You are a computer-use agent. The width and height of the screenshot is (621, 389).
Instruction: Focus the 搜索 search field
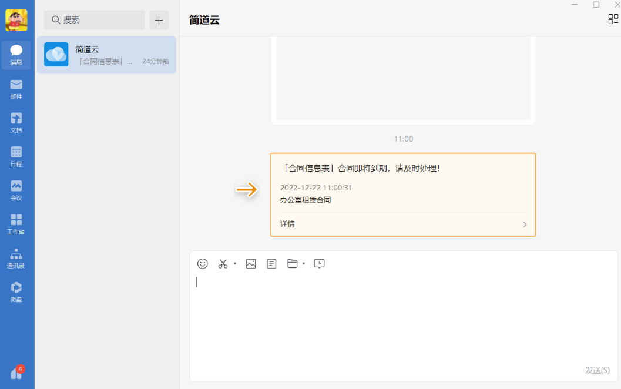pyautogui.click(x=94, y=20)
